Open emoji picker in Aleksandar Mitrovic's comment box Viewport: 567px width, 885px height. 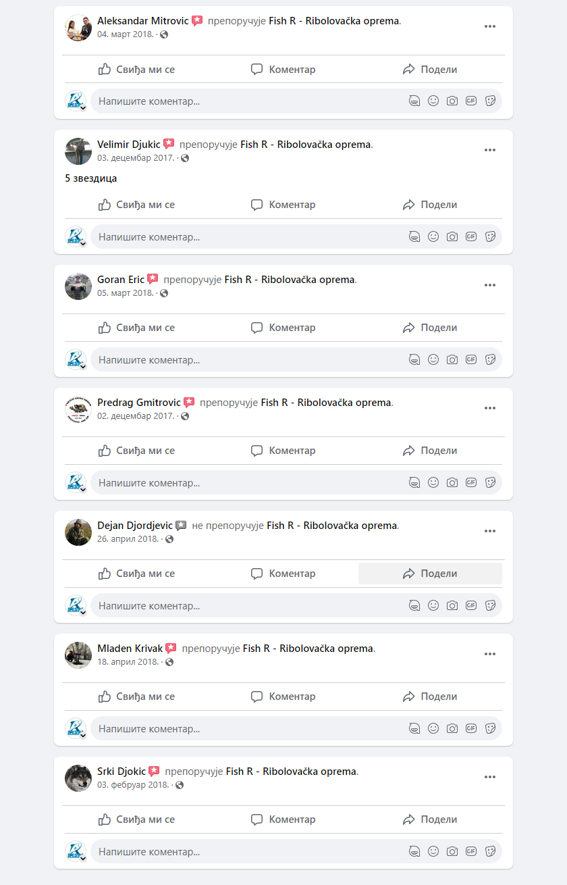pos(433,101)
